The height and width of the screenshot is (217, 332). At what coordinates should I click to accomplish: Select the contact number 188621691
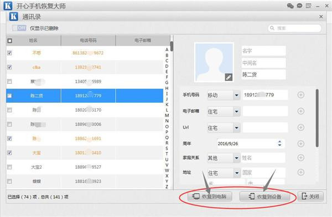click(x=88, y=138)
